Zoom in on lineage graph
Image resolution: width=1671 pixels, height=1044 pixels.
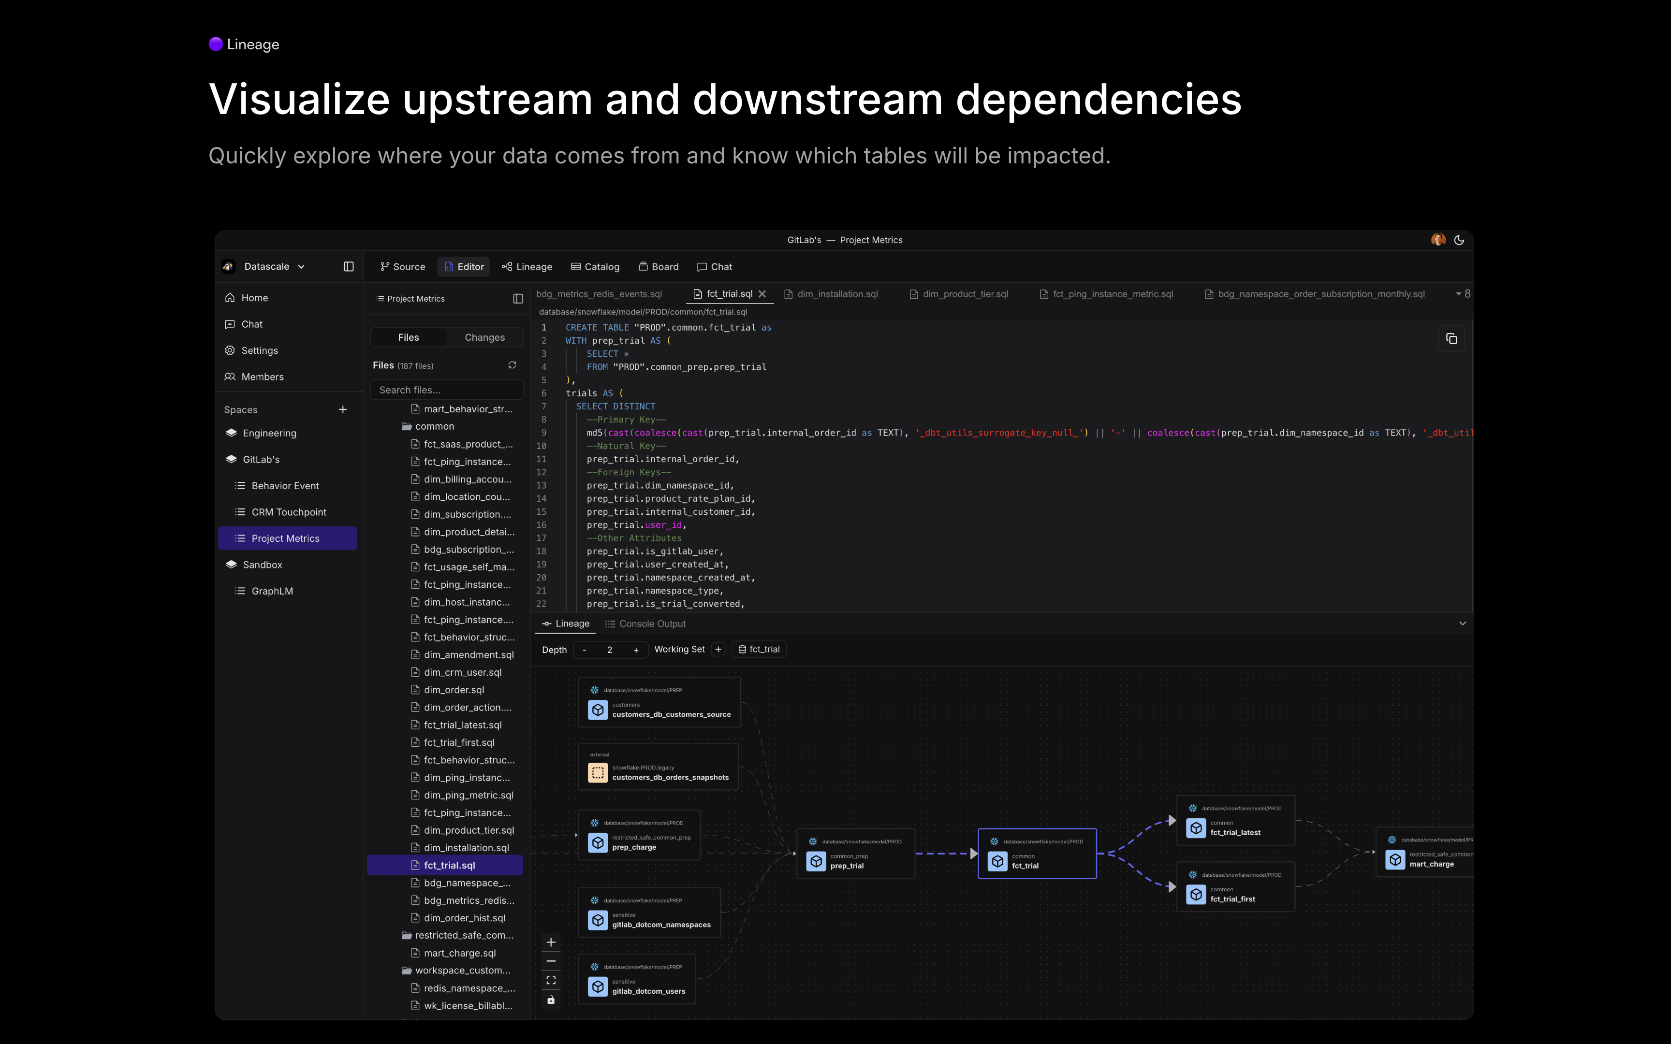[x=551, y=942]
